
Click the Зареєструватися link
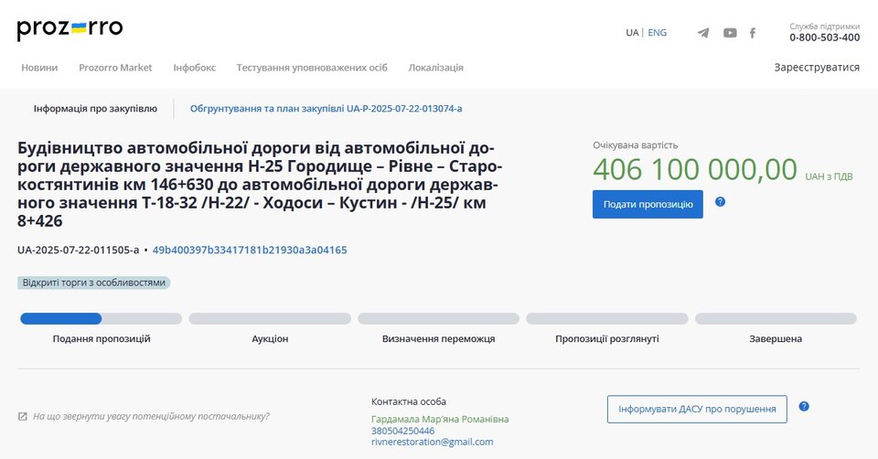point(816,68)
